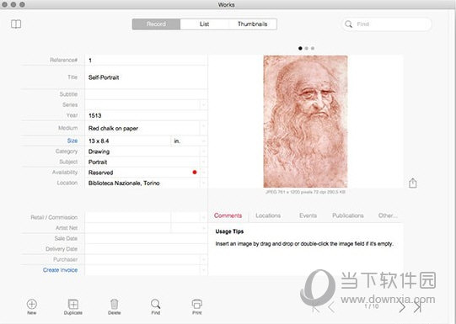Click the Find magnifier icon in bottom toolbar
The image size is (456, 324).
click(x=156, y=304)
